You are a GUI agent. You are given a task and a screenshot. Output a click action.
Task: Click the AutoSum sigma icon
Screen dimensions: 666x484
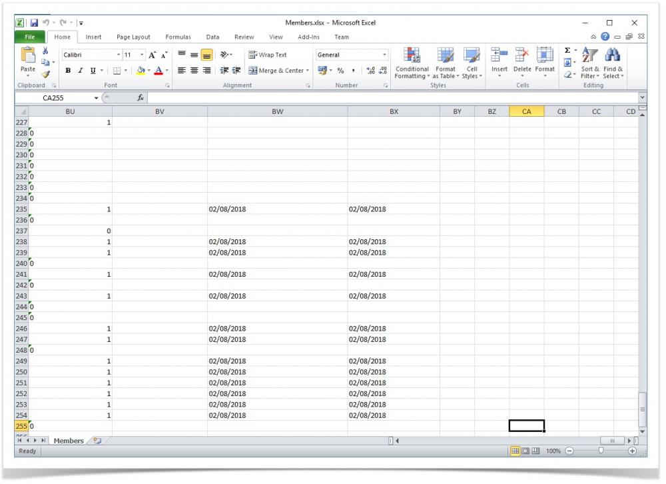pos(566,51)
